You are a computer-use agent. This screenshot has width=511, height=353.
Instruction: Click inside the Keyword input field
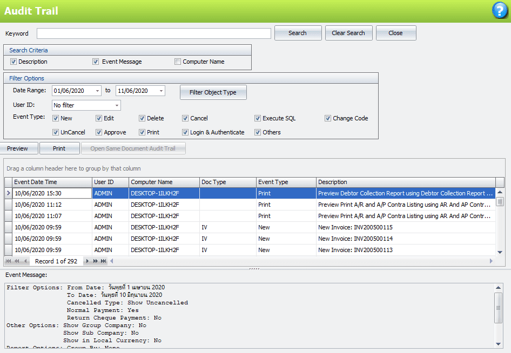(x=153, y=33)
